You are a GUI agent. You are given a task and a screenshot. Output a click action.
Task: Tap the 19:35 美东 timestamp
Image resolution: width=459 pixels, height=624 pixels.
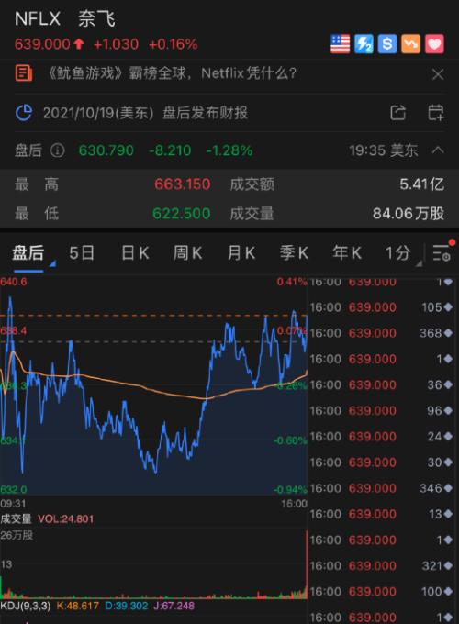coord(384,150)
